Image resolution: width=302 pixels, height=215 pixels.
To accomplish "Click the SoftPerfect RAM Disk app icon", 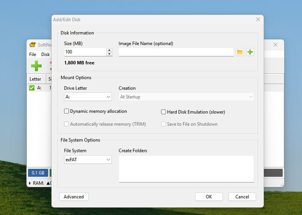I will (33, 45).
